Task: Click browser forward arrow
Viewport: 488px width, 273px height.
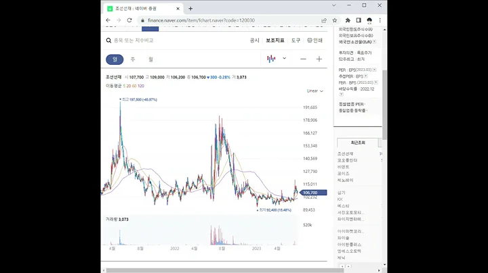Action: coord(119,20)
